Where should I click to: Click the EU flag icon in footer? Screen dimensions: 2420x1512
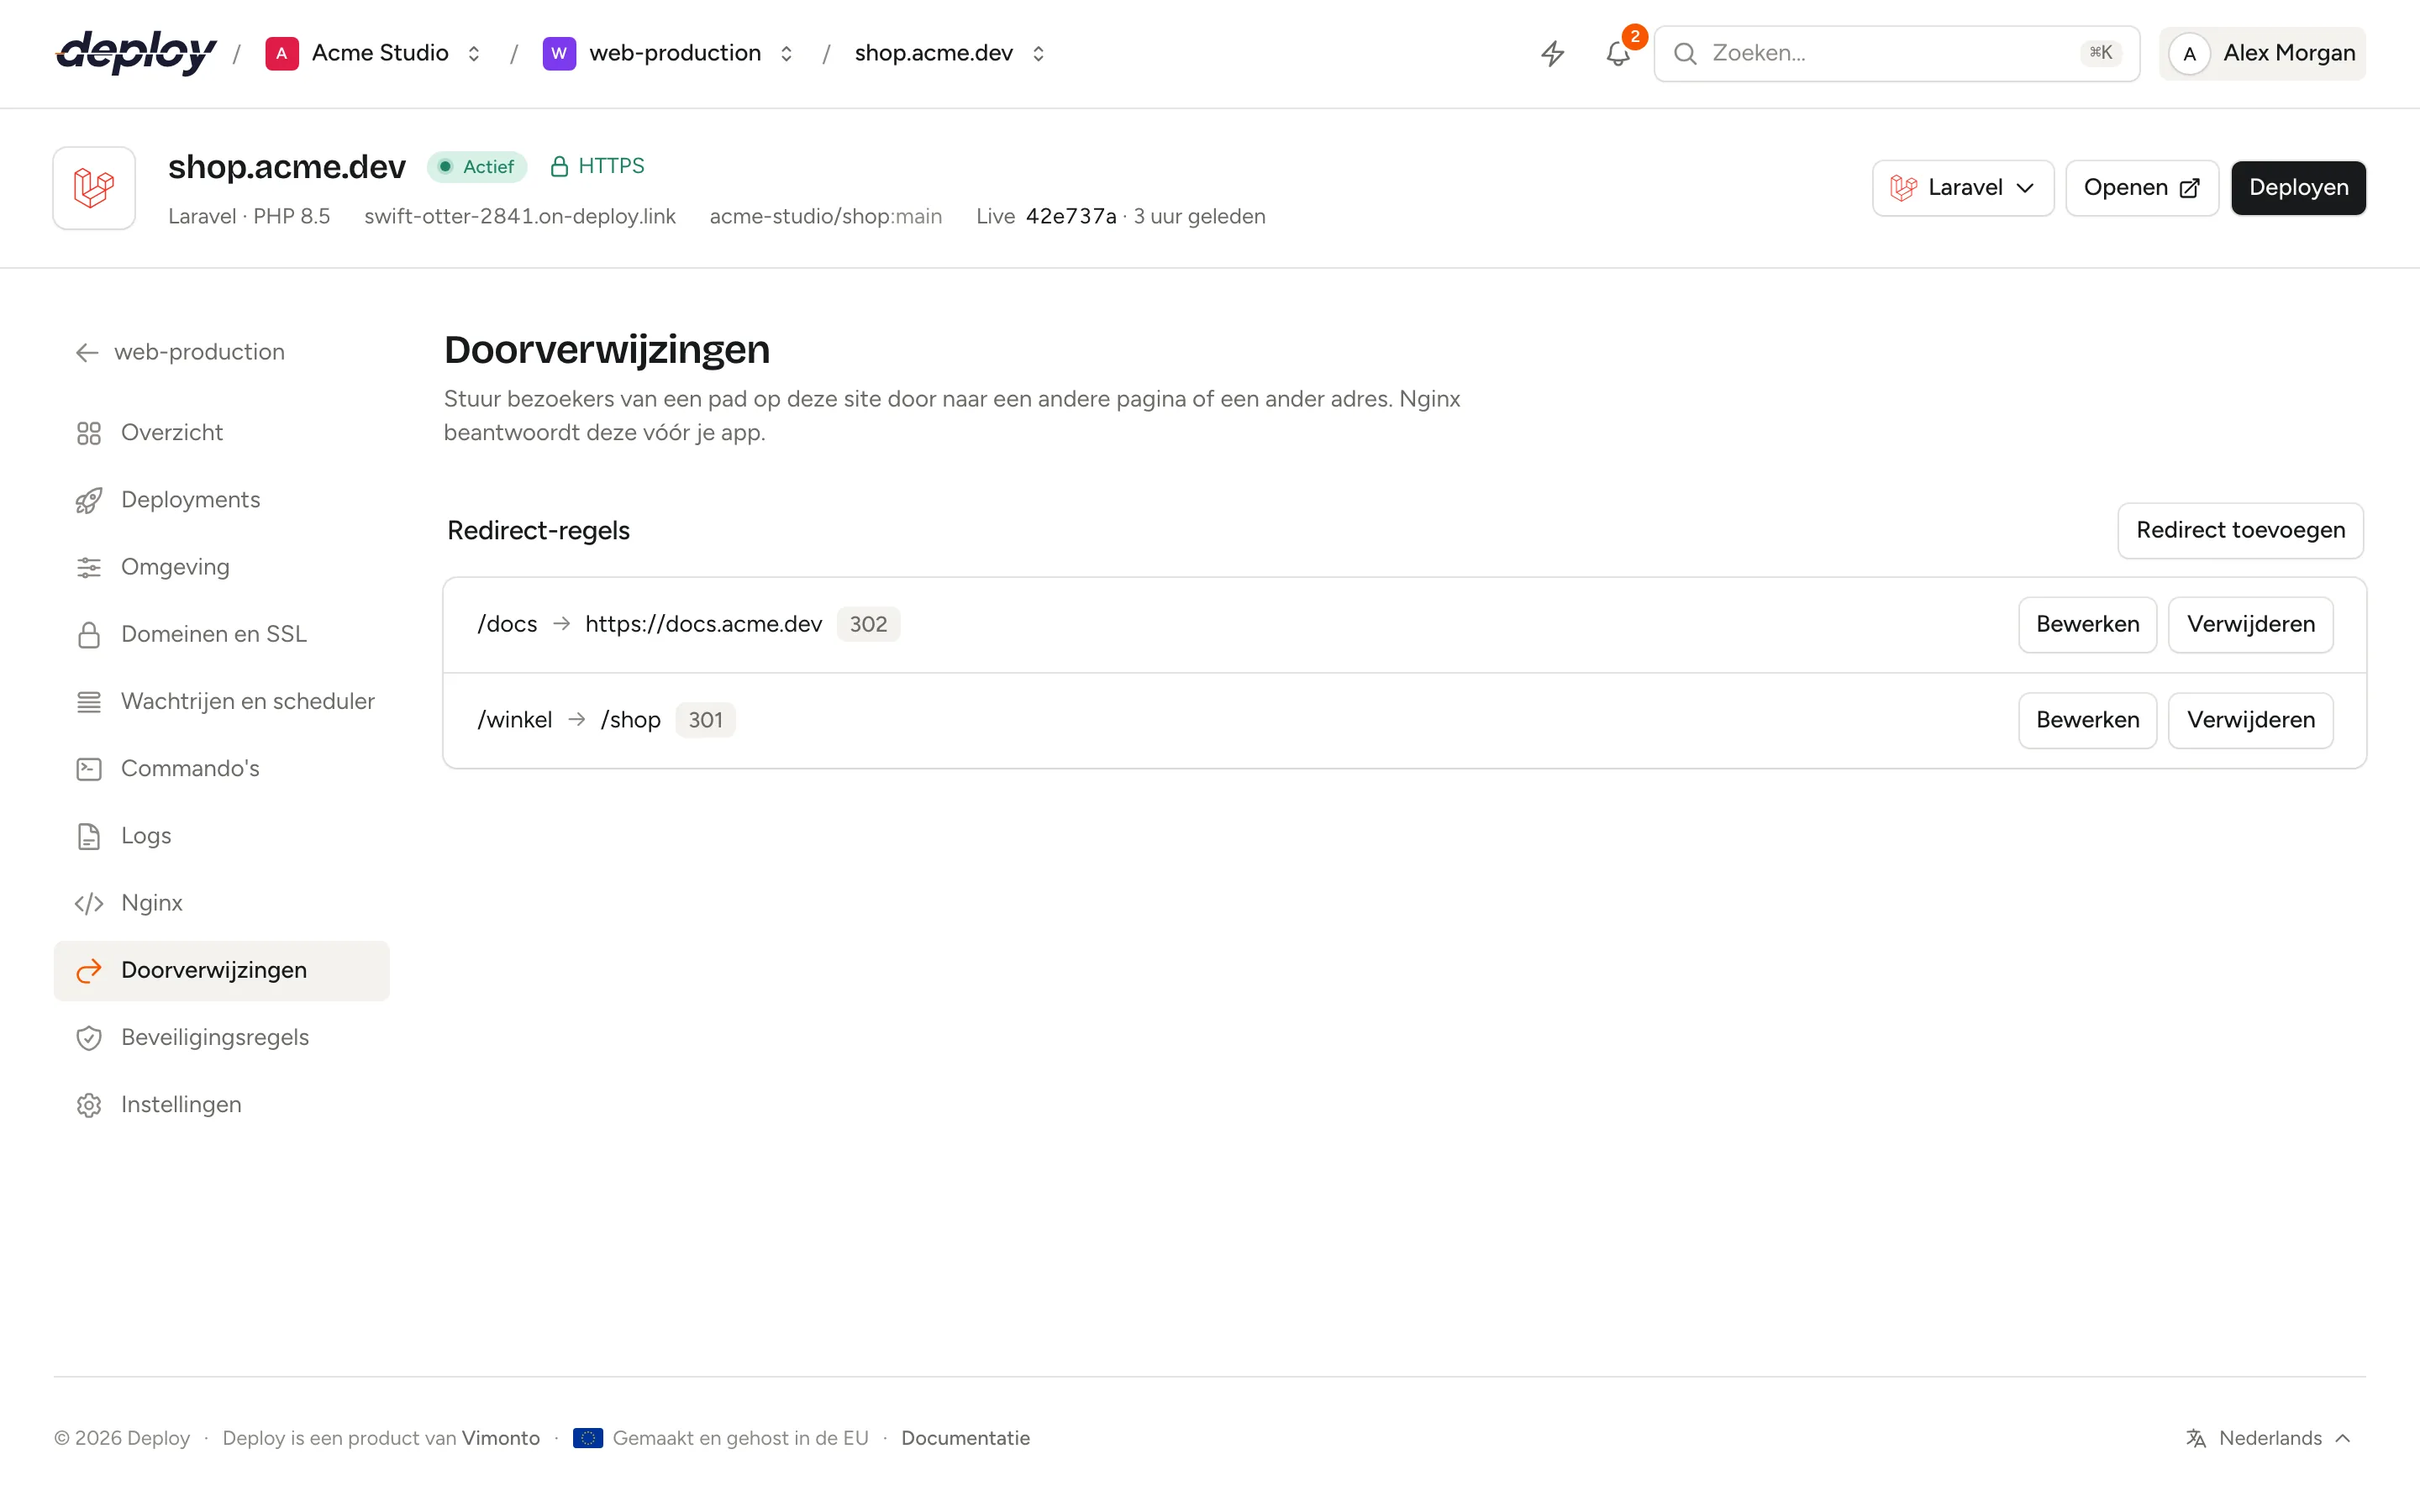(587, 1438)
